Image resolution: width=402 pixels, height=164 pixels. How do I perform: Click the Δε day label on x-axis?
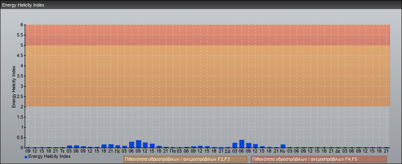pyautogui.click(x=338, y=151)
